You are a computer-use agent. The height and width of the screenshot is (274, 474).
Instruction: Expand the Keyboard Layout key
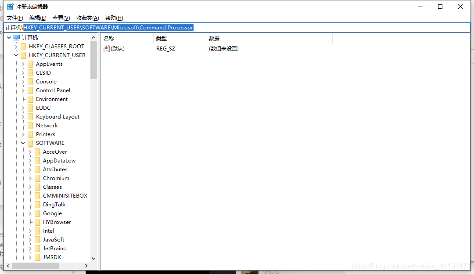23,117
